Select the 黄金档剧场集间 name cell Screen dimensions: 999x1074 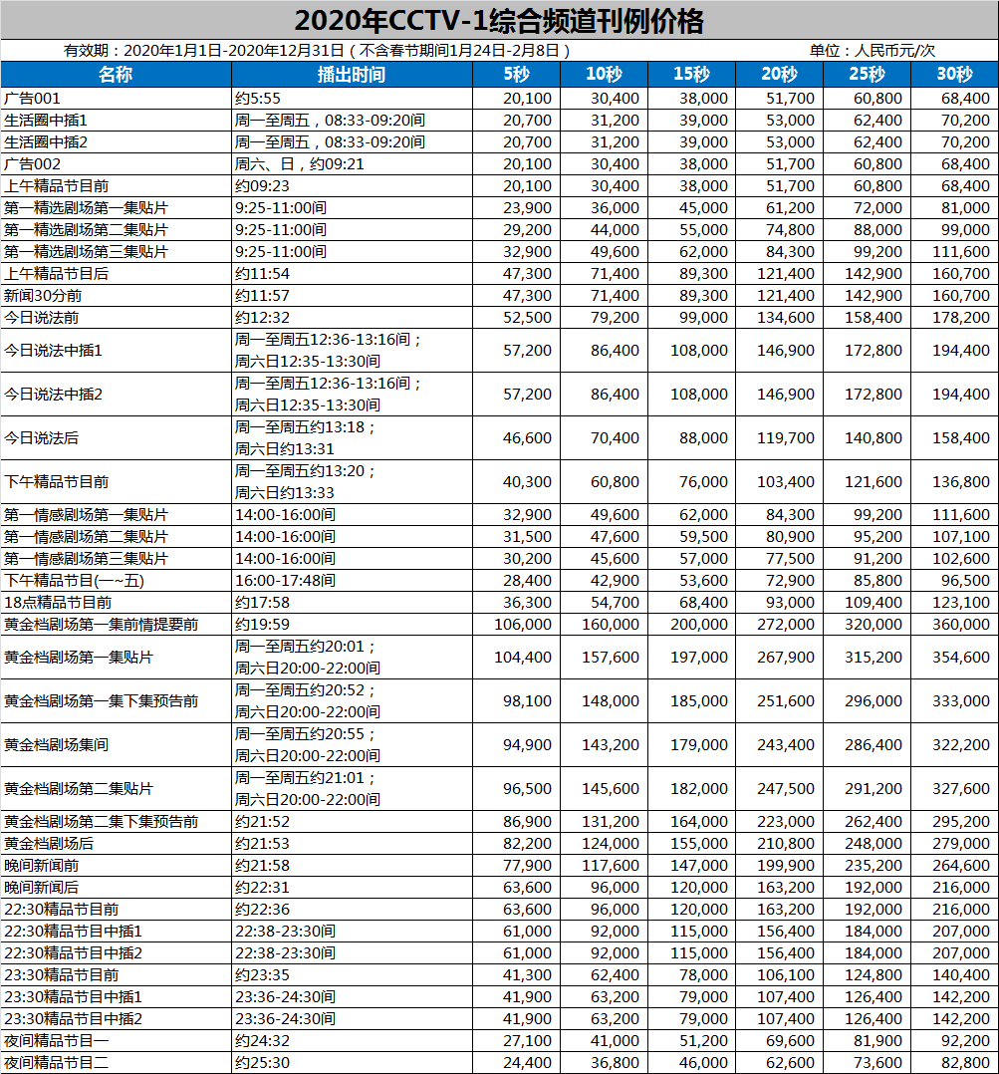click(x=57, y=745)
